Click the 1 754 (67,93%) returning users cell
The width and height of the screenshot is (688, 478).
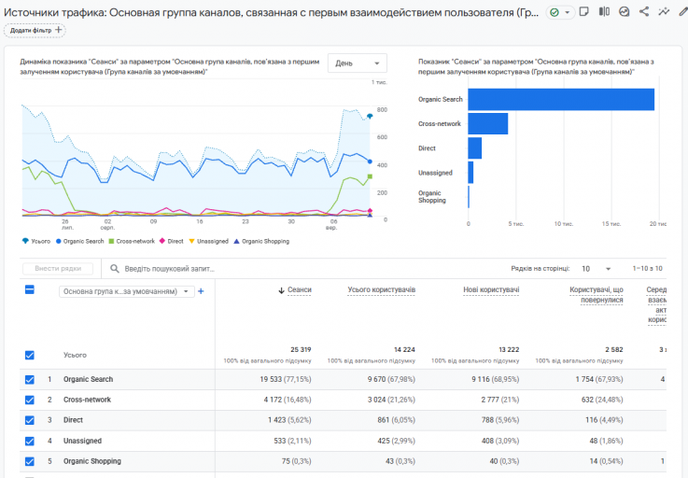[599, 379]
